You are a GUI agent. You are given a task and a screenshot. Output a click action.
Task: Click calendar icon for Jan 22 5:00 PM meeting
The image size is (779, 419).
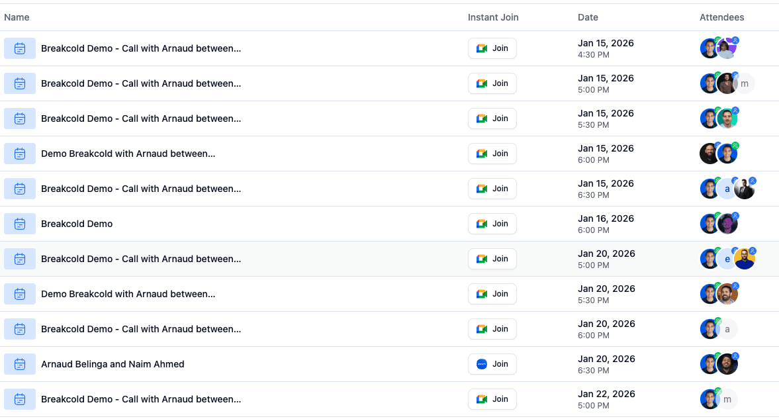(20, 399)
